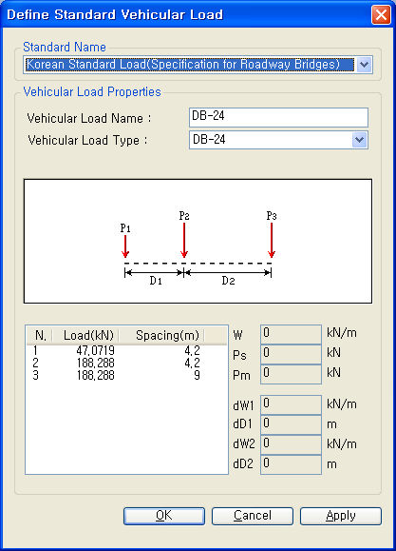Click the dW1 value field
This screenshot has width=396, height=551.
(291, 404)
